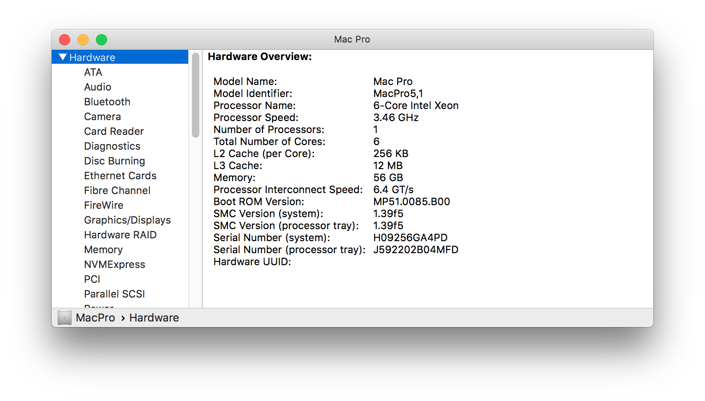Click interconnect speed value 6.4 GT/s

coord(394,189)
